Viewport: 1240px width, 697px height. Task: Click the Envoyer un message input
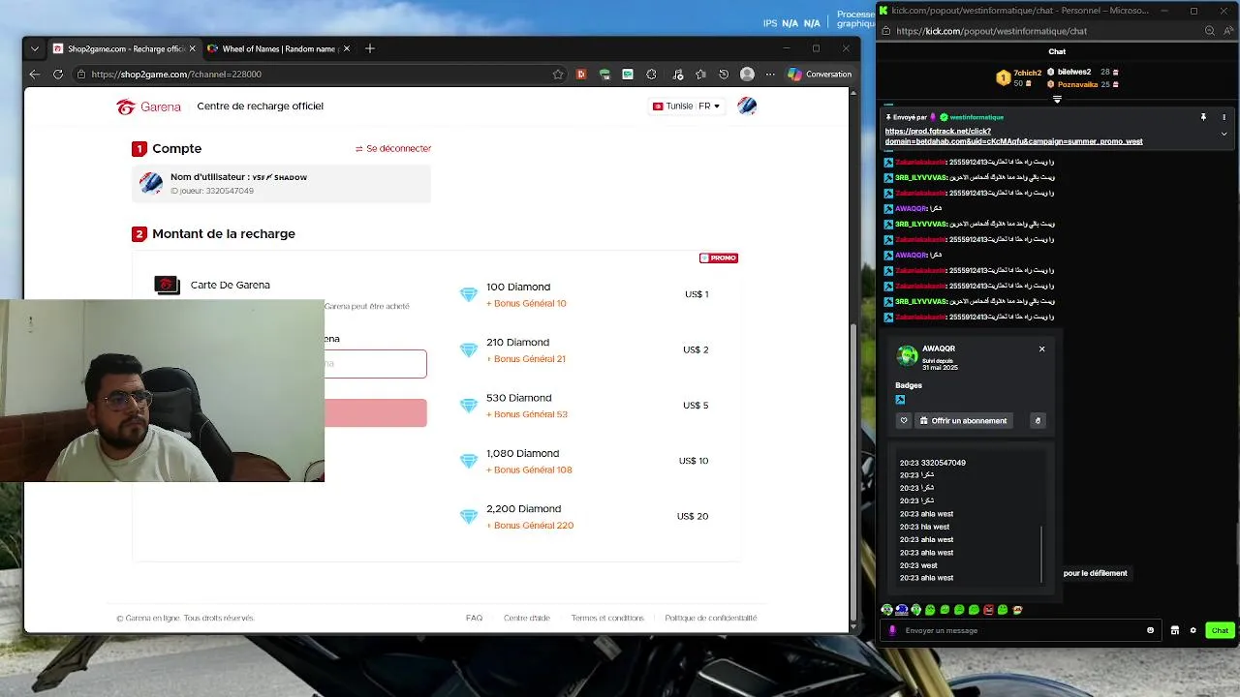(1022, 630)
